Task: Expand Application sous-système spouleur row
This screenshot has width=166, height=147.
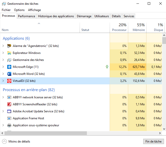Action: pyautogui.click(x=3, y=125)
